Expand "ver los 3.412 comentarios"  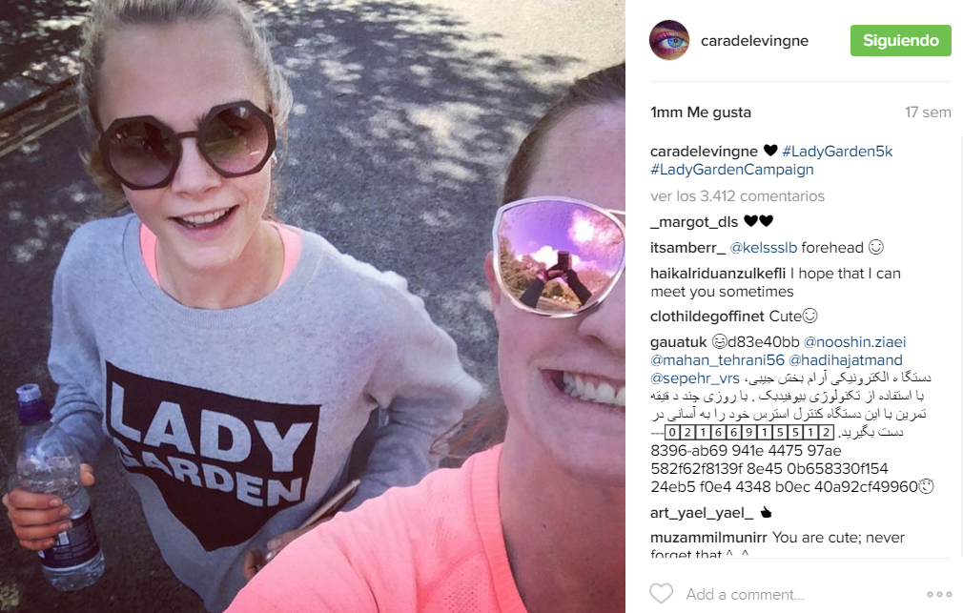738,196
